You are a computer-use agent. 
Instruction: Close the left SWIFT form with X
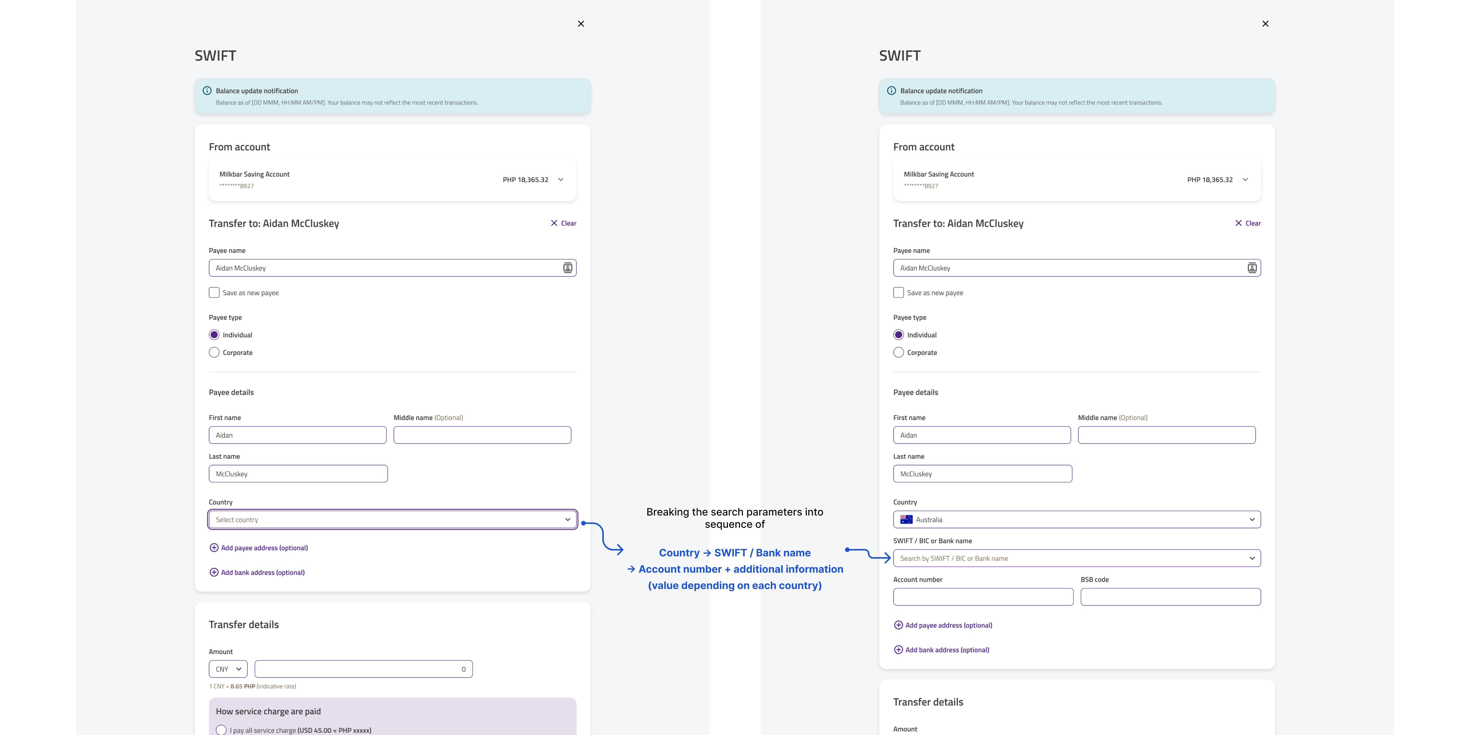click(x=581, y=23)
